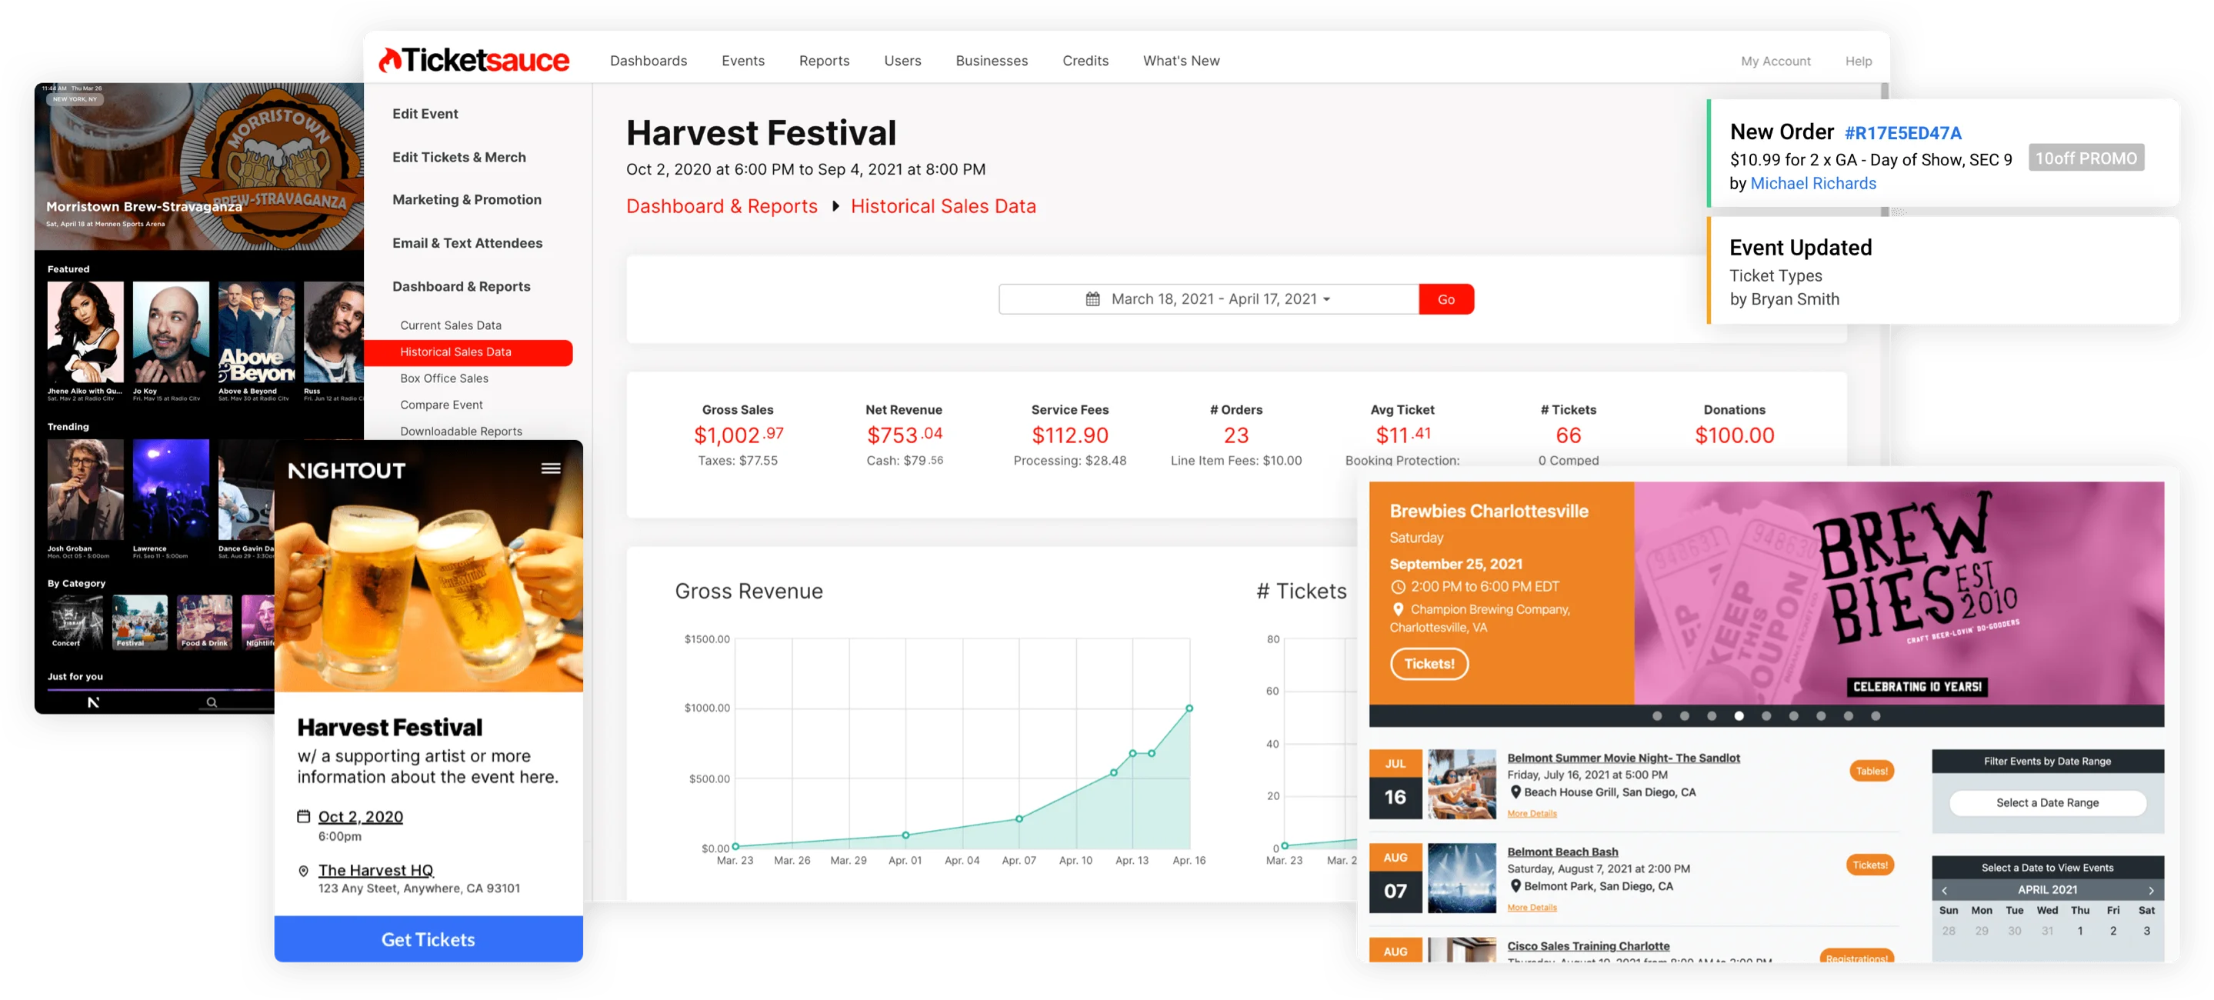2214x1000 pixels.
Task: Click the blue Get Tickets button
Action: point(428,939)
